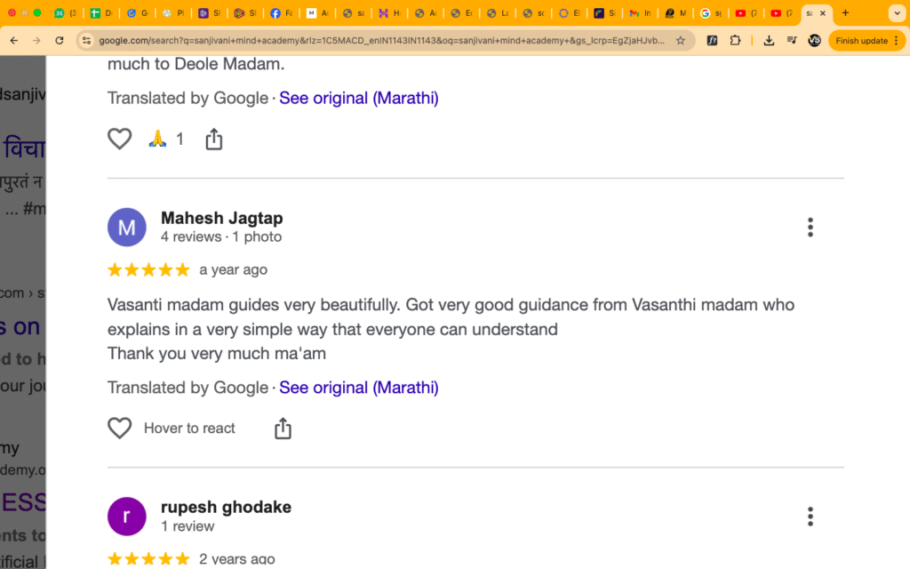This screenshot has height=569, width=910.
Task: Add a folded-hands reaction to the first review
Action: (x=157, y=139)
